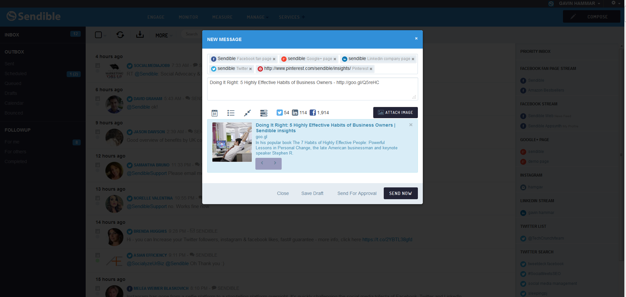
Task: Open #SocialMeetsSEO Twitter search stream
Action: point(544,274)
